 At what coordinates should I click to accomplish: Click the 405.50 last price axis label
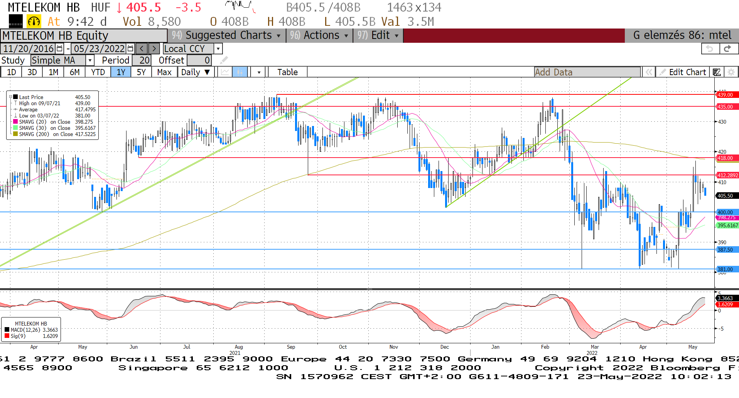pyautogui.click(x=727, y=196)
